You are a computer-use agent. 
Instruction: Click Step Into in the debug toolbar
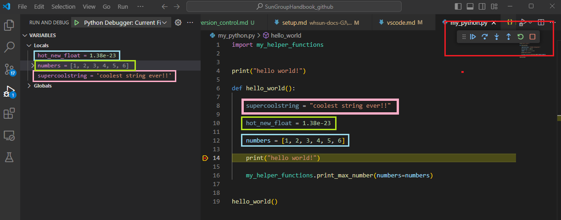point(497,37)
